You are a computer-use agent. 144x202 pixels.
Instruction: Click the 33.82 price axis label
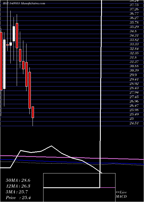(134, 40)
